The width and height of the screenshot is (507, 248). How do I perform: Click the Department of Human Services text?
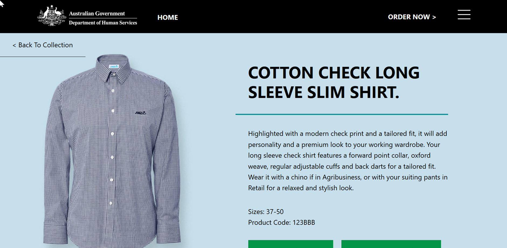pos(103,23)
